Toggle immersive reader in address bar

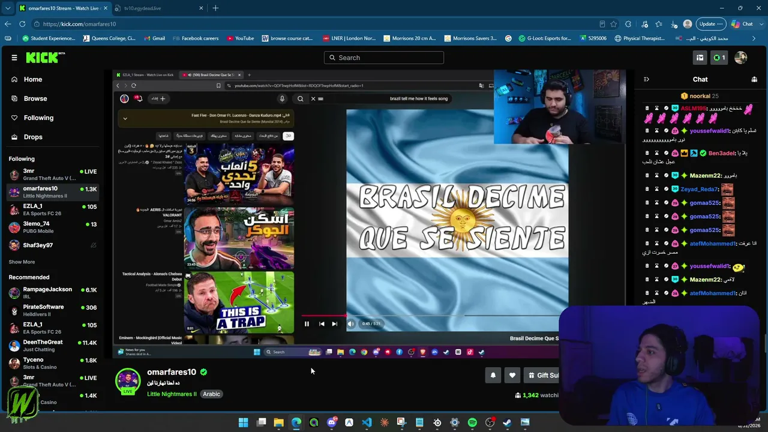click(602, 24)
